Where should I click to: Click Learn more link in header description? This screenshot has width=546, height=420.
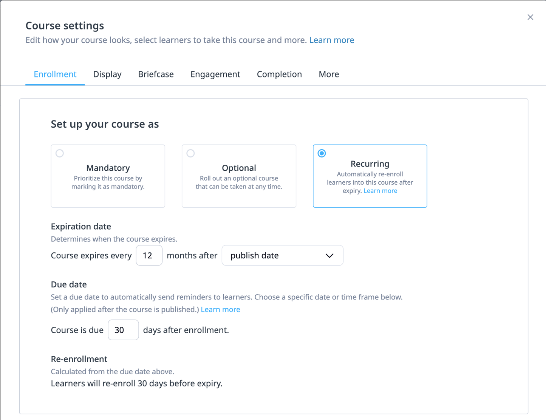pyautogui.click(x=331, y=40)
